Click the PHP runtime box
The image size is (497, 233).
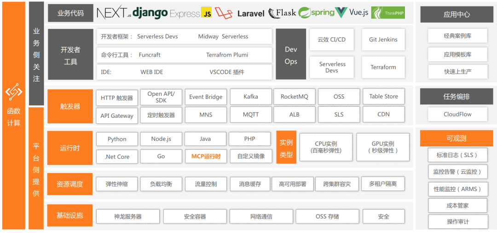coord(250,139)
